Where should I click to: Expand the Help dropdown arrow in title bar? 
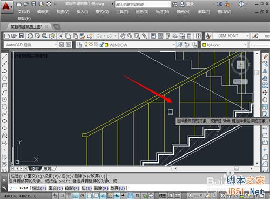point(247,4)
